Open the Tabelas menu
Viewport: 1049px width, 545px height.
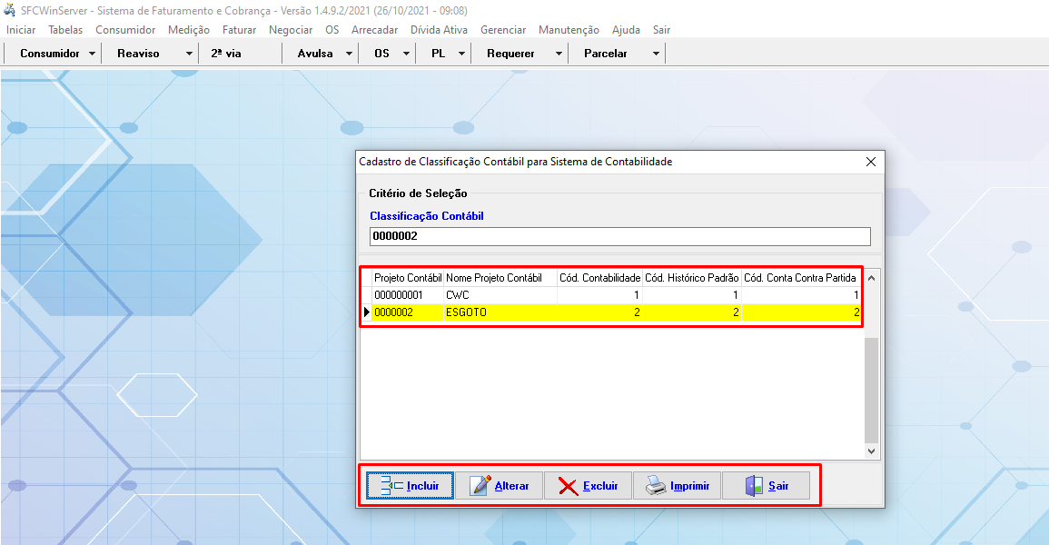point(65,30)
